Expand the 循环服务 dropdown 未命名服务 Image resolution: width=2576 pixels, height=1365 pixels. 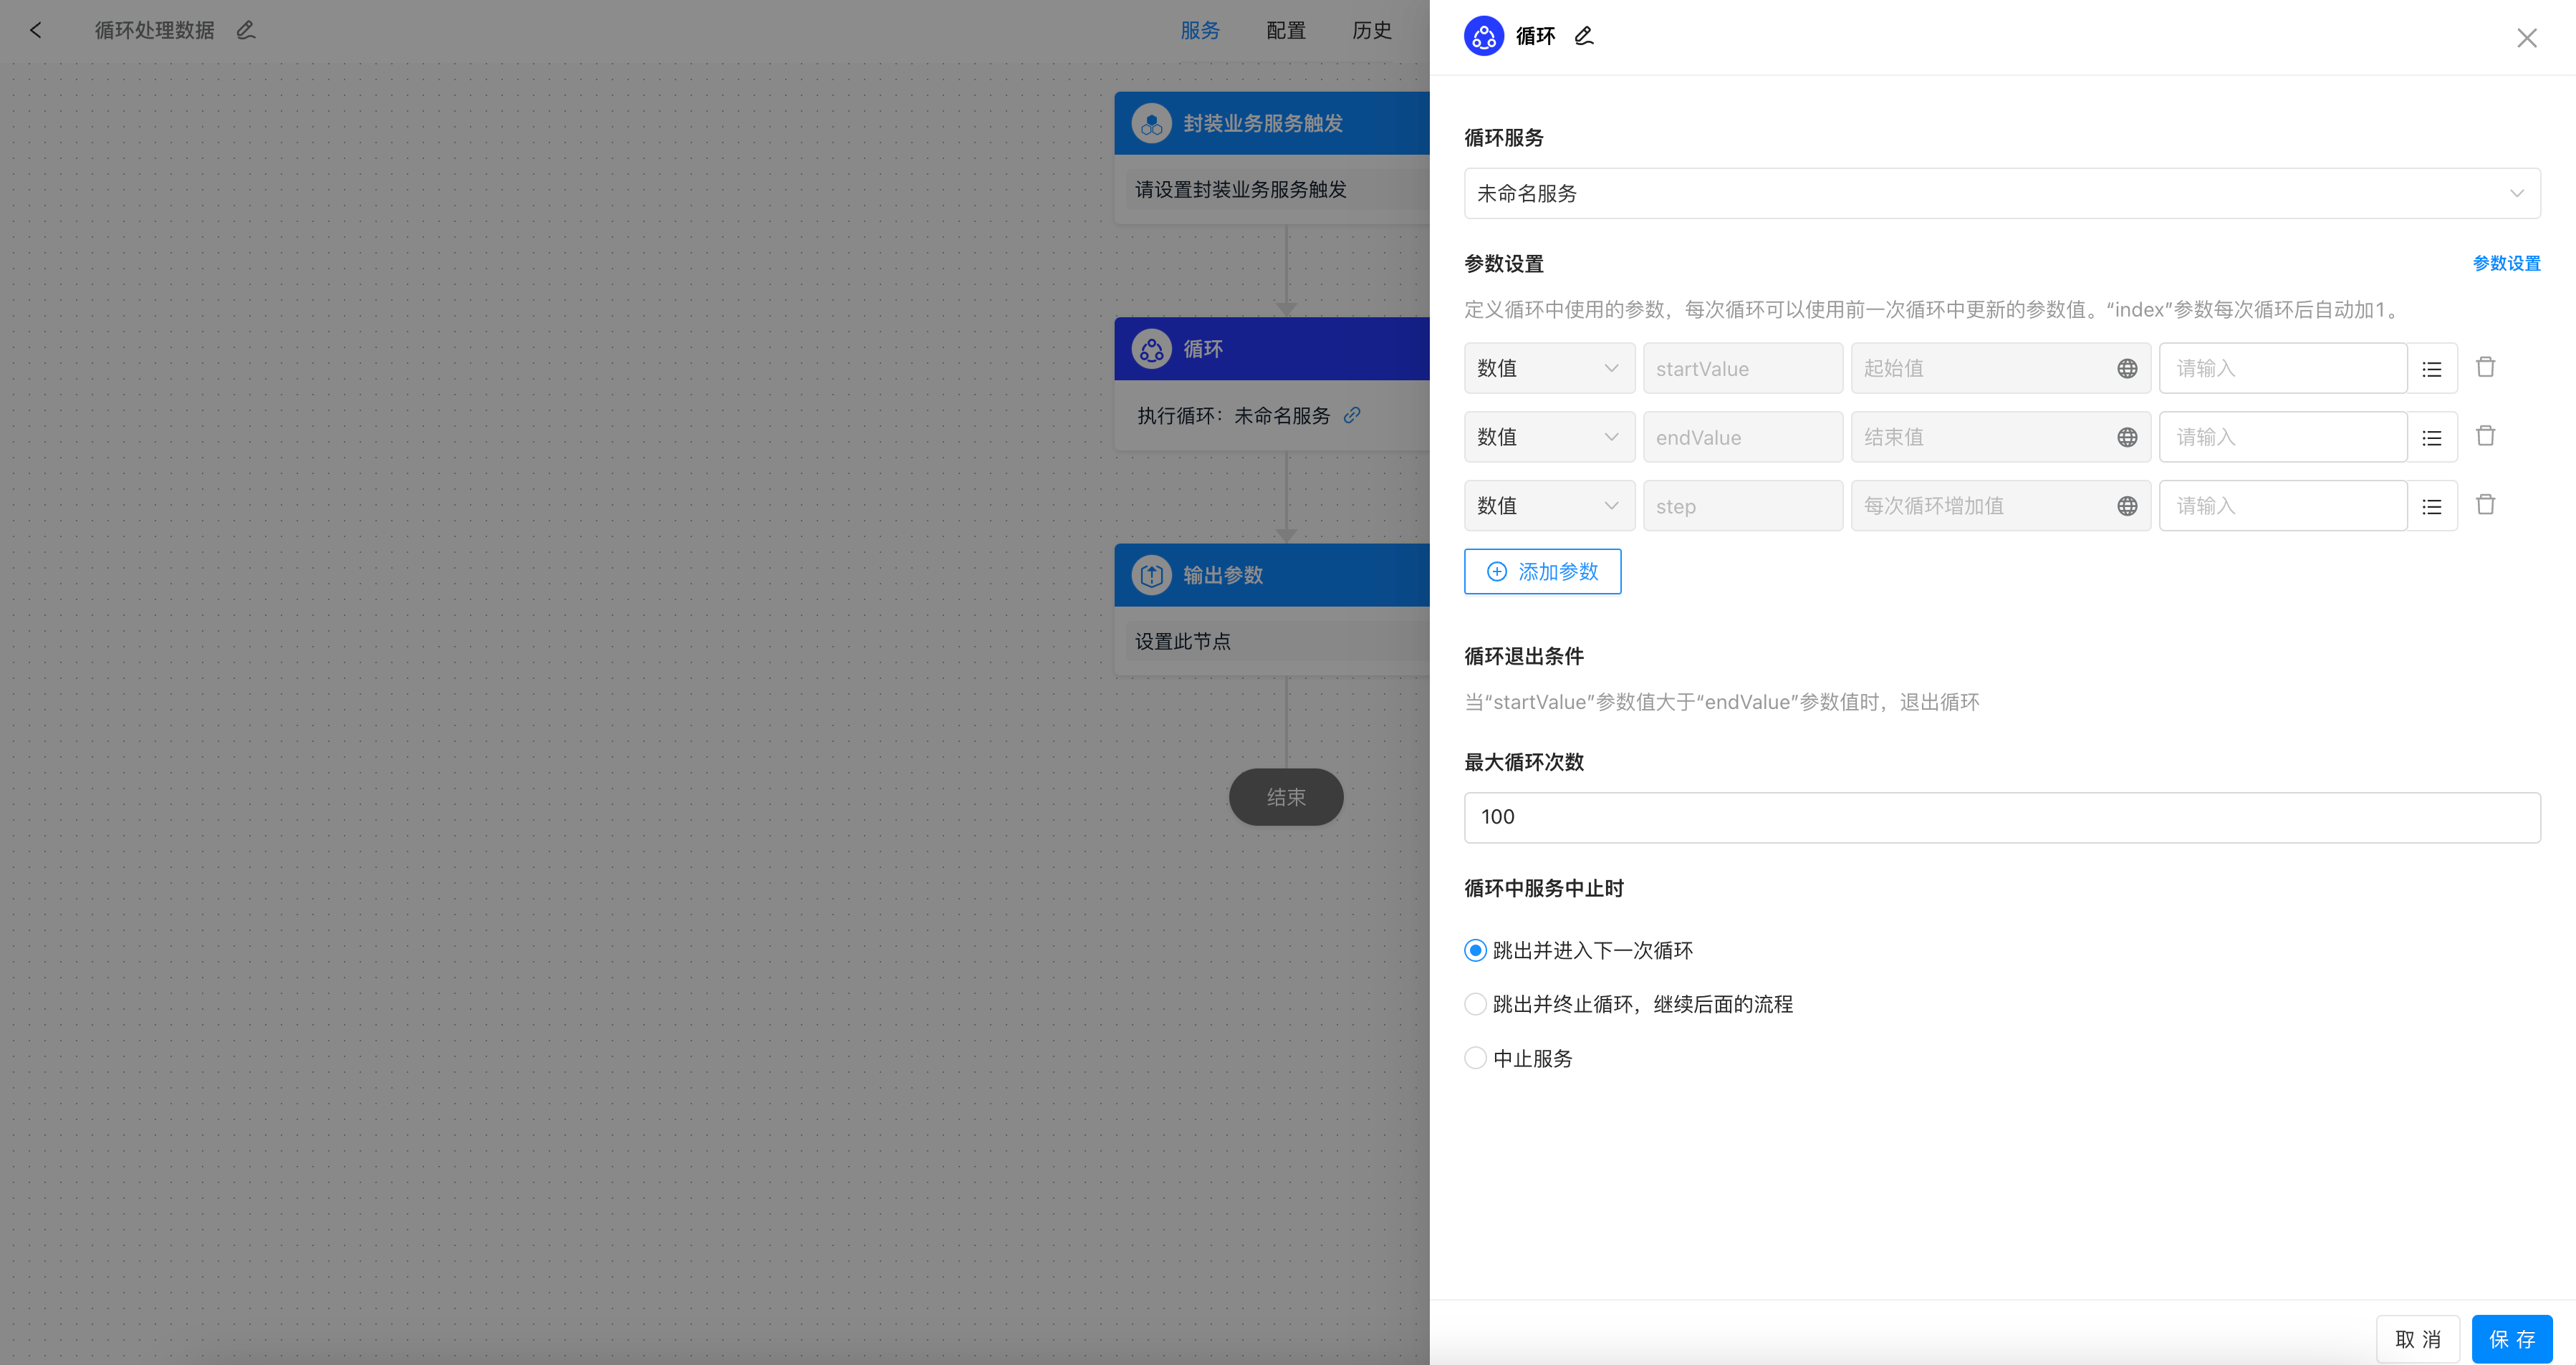point(2001,193)
